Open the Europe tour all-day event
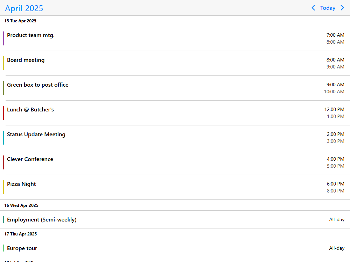Screen dimensions: 350x262 (175, 248)
